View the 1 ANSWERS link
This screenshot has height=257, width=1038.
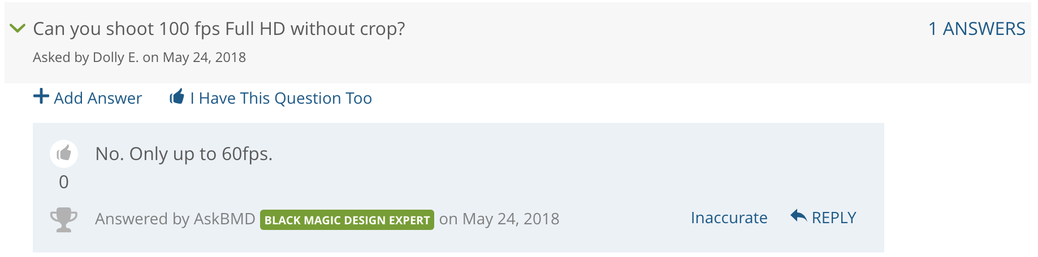tap(976, 29)
